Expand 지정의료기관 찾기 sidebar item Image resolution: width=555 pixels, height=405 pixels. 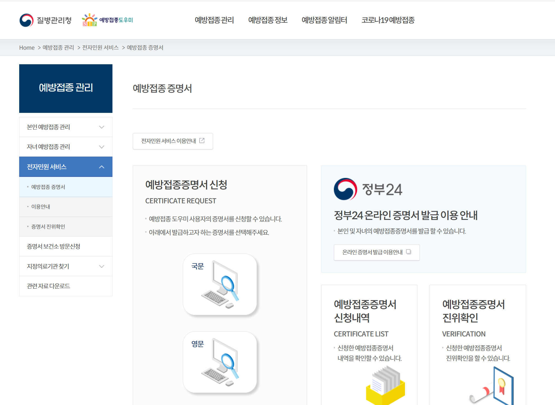(102, 266)
